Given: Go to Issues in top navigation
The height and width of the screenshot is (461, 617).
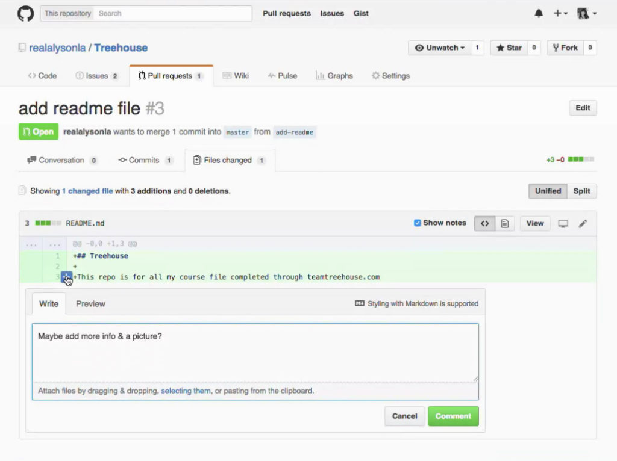Looking at the screenshot, I should tap(332, 13).
